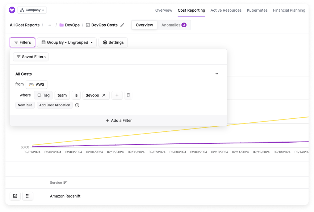314x212 pixels.
Task: Click the Add a Filter button
Action: point(118,120)
